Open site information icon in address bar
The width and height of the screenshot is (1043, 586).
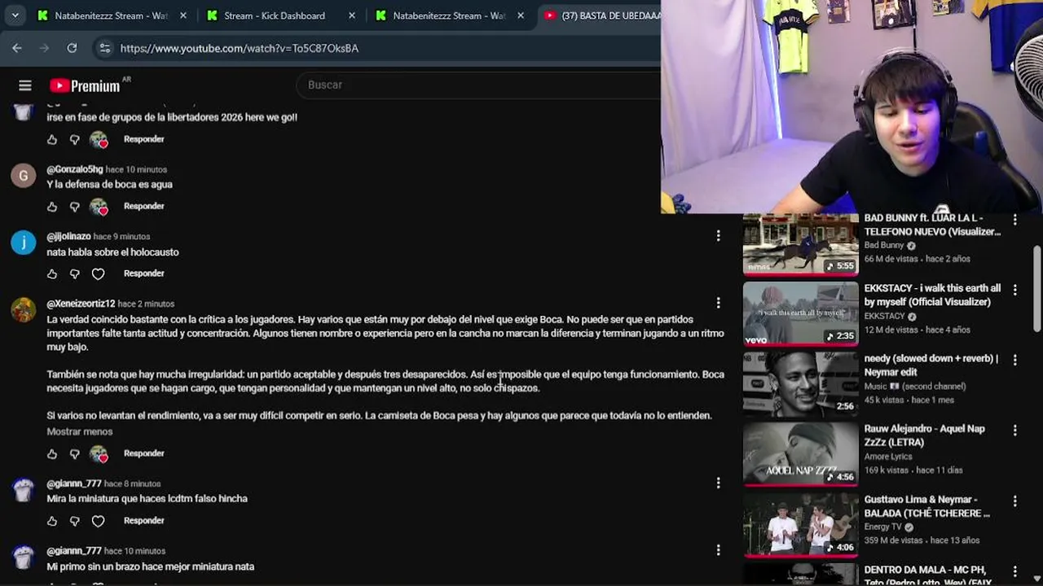104,48
